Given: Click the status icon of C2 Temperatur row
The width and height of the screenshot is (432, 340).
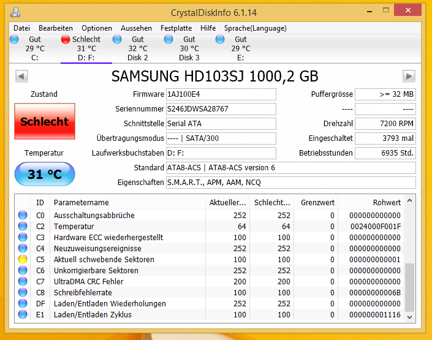Looking at the screenshot, I should pos(23,226).
